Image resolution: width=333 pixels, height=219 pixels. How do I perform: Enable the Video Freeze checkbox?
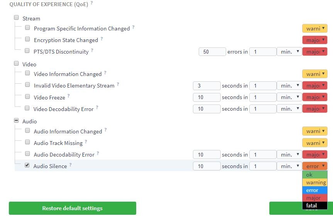point(27,96)
